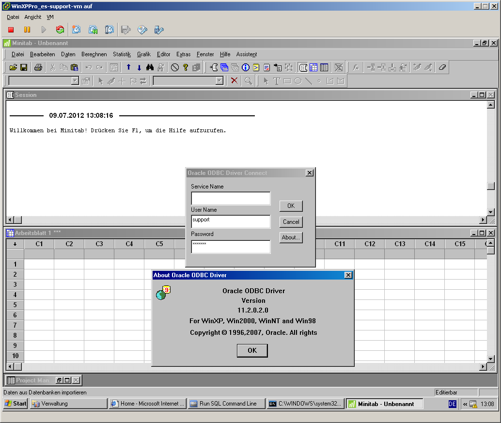The image size is (501, 423).
Task: Click the USB device settings icon
Action: pos(159,30)
